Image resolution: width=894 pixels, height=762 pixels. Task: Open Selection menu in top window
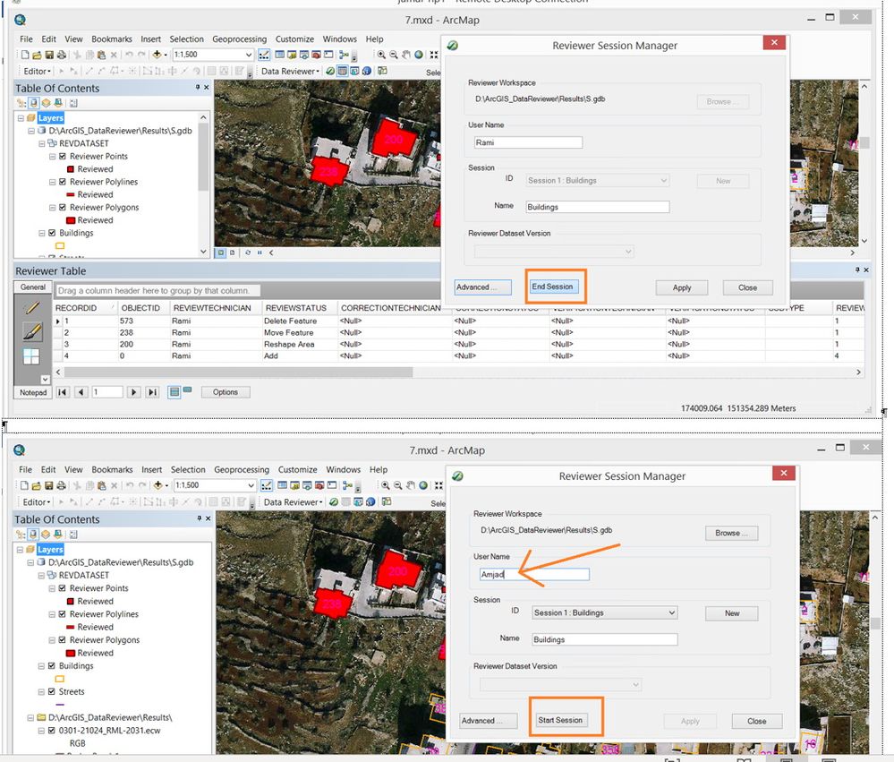coord(186,39)
